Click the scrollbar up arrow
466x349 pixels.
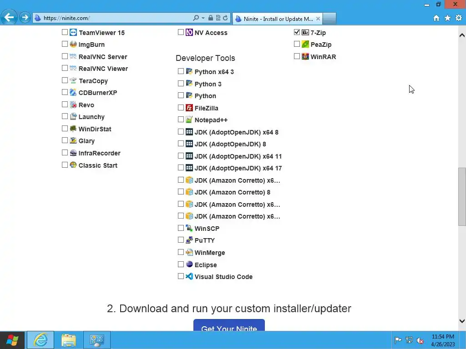(x=462, y=35)
